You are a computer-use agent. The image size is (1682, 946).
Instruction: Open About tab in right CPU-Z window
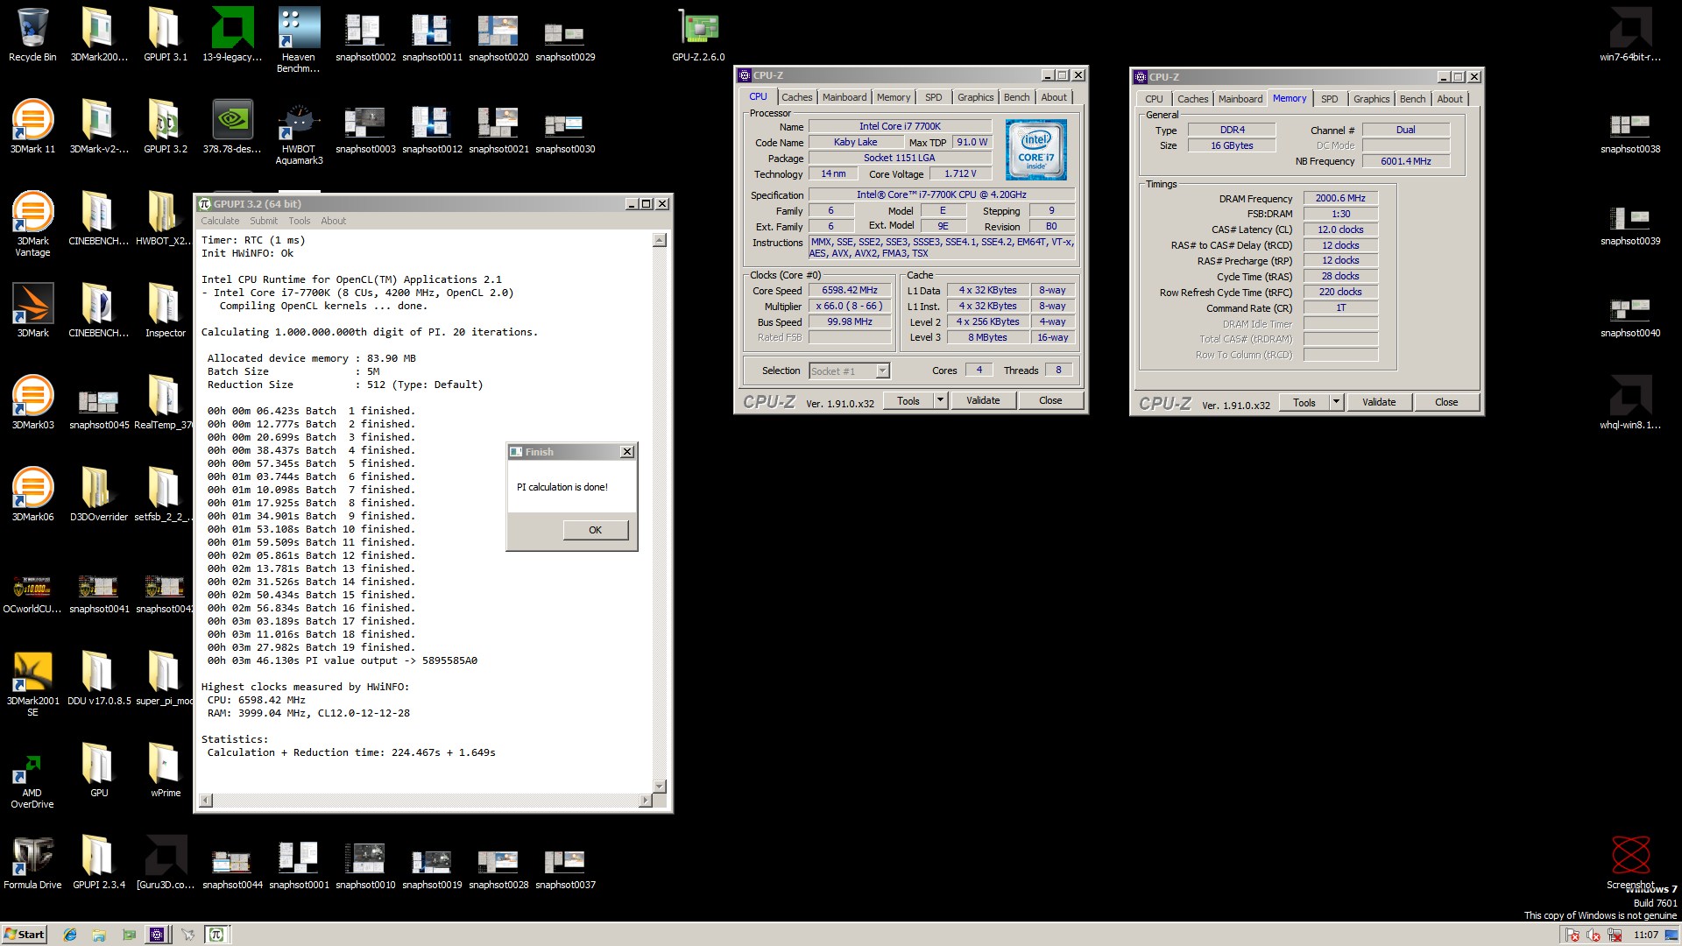(1450, 99)
